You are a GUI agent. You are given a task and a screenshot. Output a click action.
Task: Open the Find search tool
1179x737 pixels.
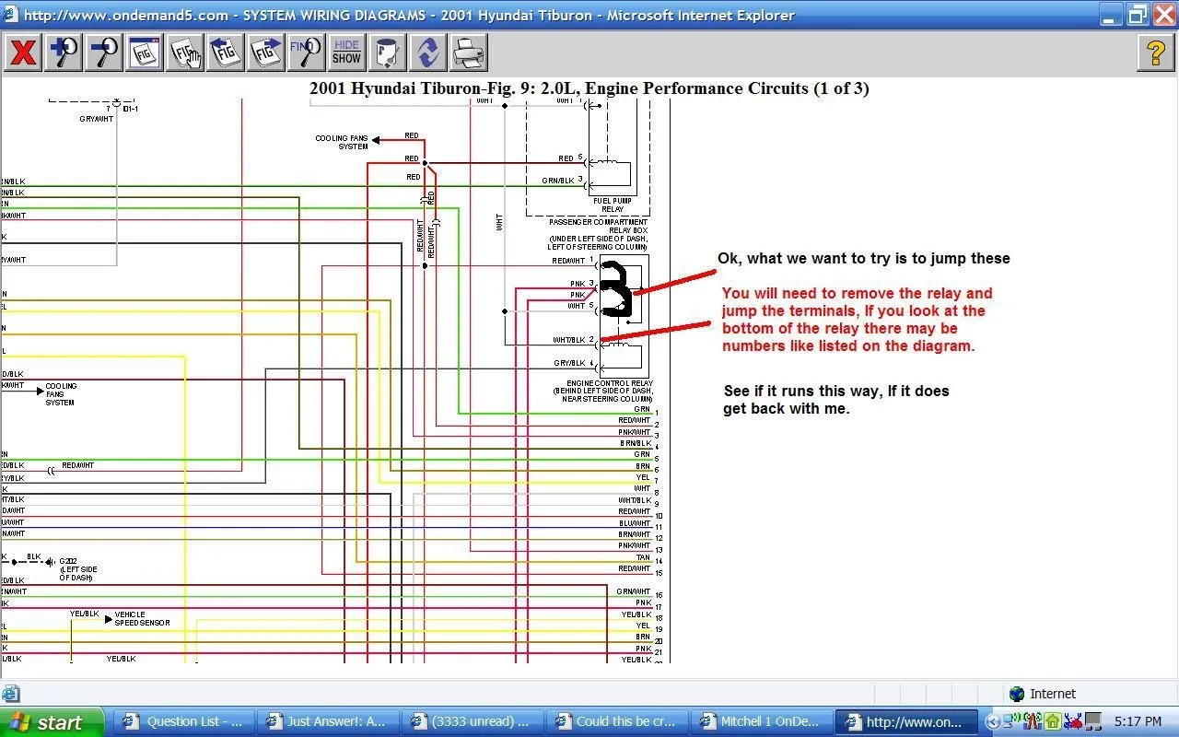(x=307, y=53)
